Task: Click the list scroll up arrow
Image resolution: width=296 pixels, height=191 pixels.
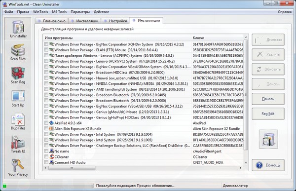Action: (246, 37)
